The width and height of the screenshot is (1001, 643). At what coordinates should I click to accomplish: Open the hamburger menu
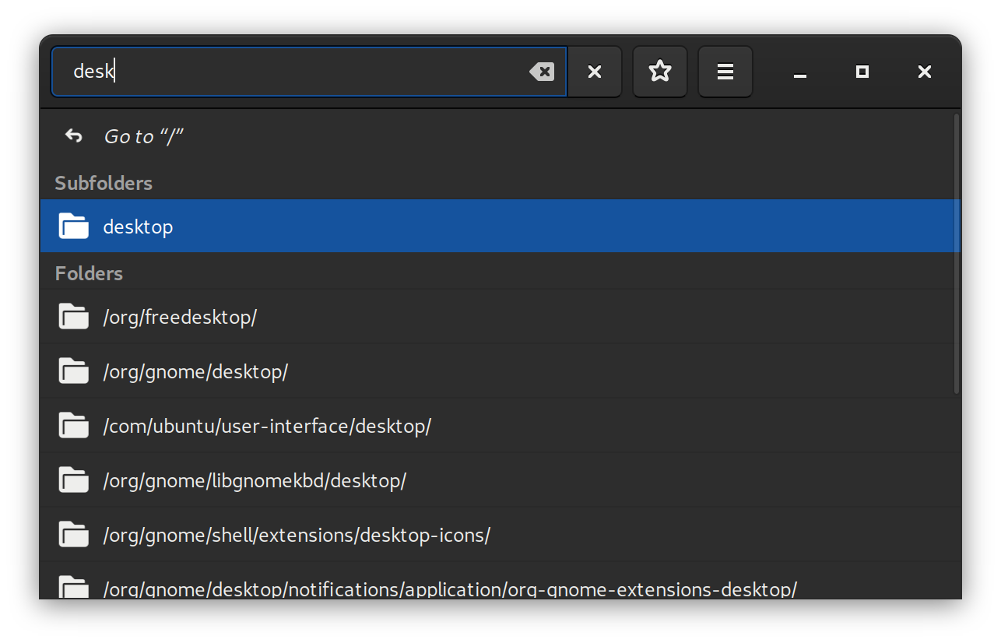click(x=725, y=71)
